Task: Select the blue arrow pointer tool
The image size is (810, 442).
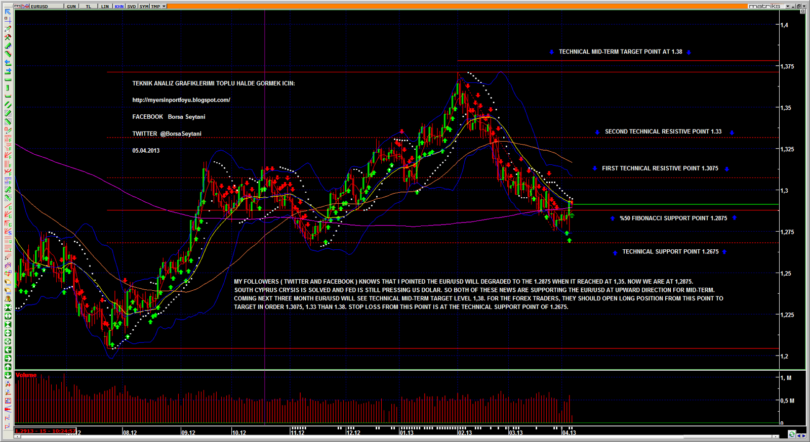Action: click(x=8, y=12)
